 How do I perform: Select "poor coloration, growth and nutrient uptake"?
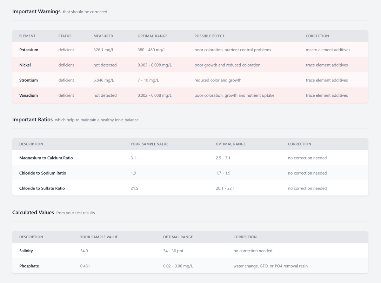(235, 95)
